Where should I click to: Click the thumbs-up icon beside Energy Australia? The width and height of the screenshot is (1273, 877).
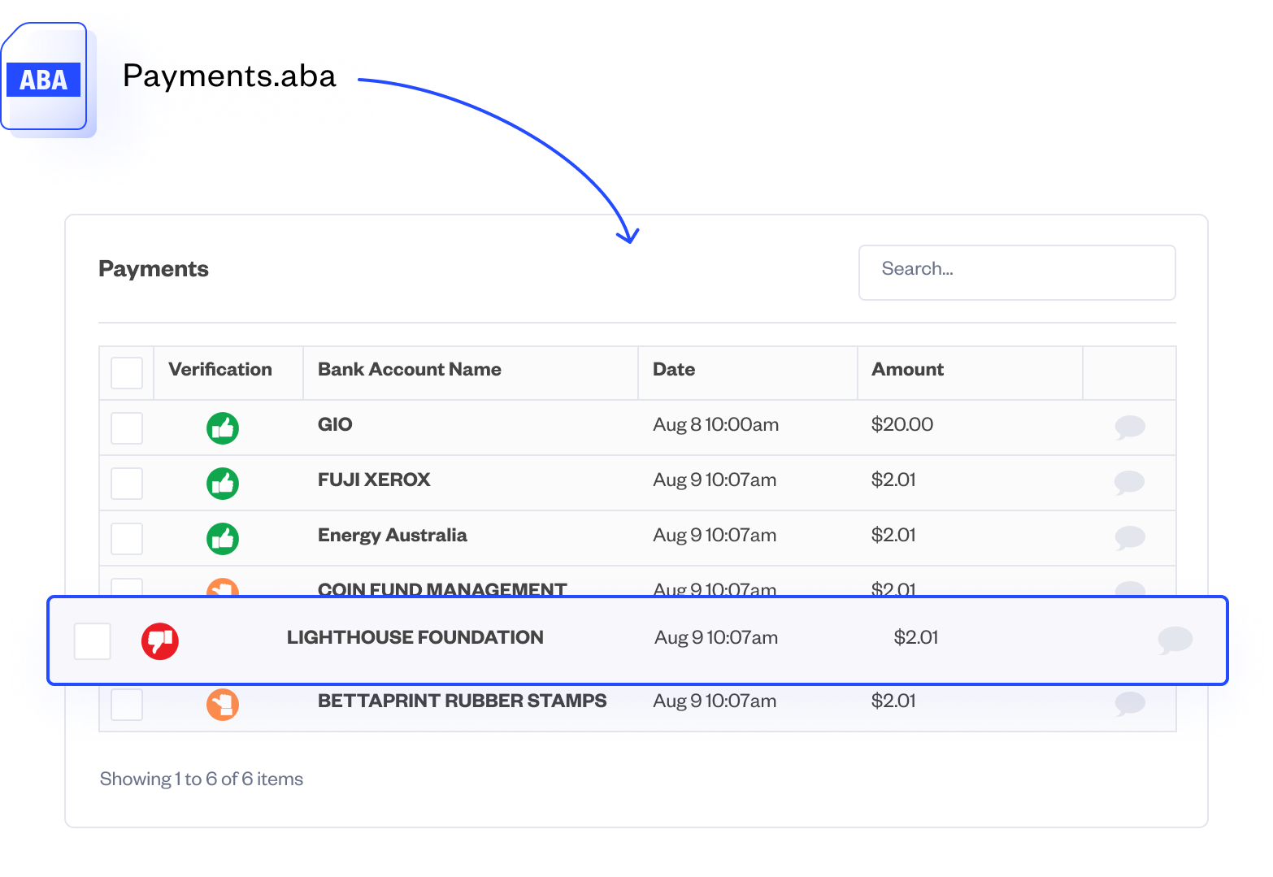coord(223,538)
